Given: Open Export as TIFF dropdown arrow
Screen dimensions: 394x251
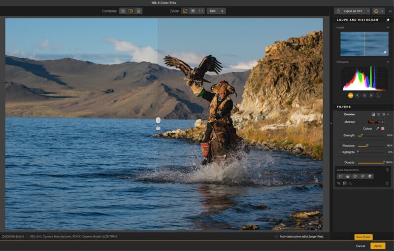Looking at the screenshot, I should tap(367, 11).
